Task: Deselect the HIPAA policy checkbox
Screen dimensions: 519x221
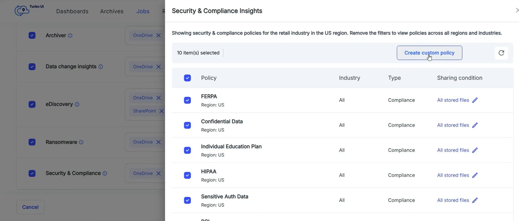Action: coord(187,175)
